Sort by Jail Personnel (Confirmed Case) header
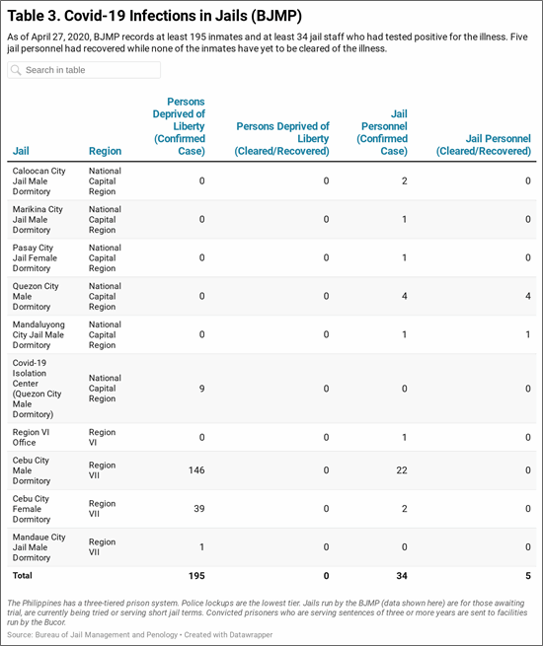Viewport: 543px width, 646px height. click(382, 132)
